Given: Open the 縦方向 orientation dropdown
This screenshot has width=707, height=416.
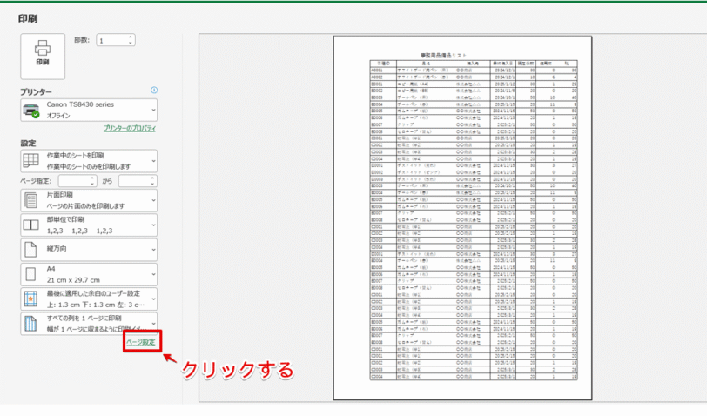Looking at the screenshot, I should coord(89,249).
